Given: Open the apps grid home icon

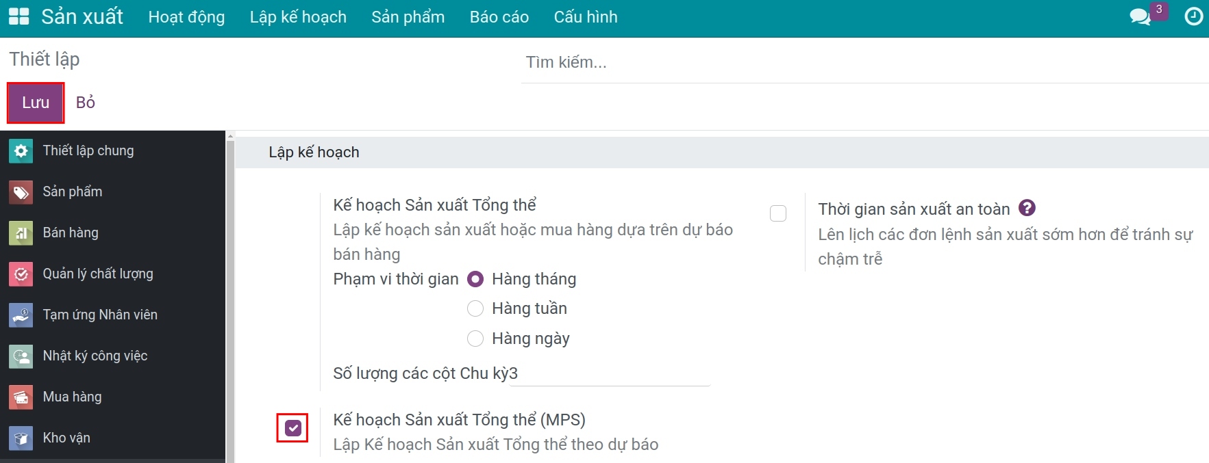Looking at the screenshot, I should [x=18, y=16].
